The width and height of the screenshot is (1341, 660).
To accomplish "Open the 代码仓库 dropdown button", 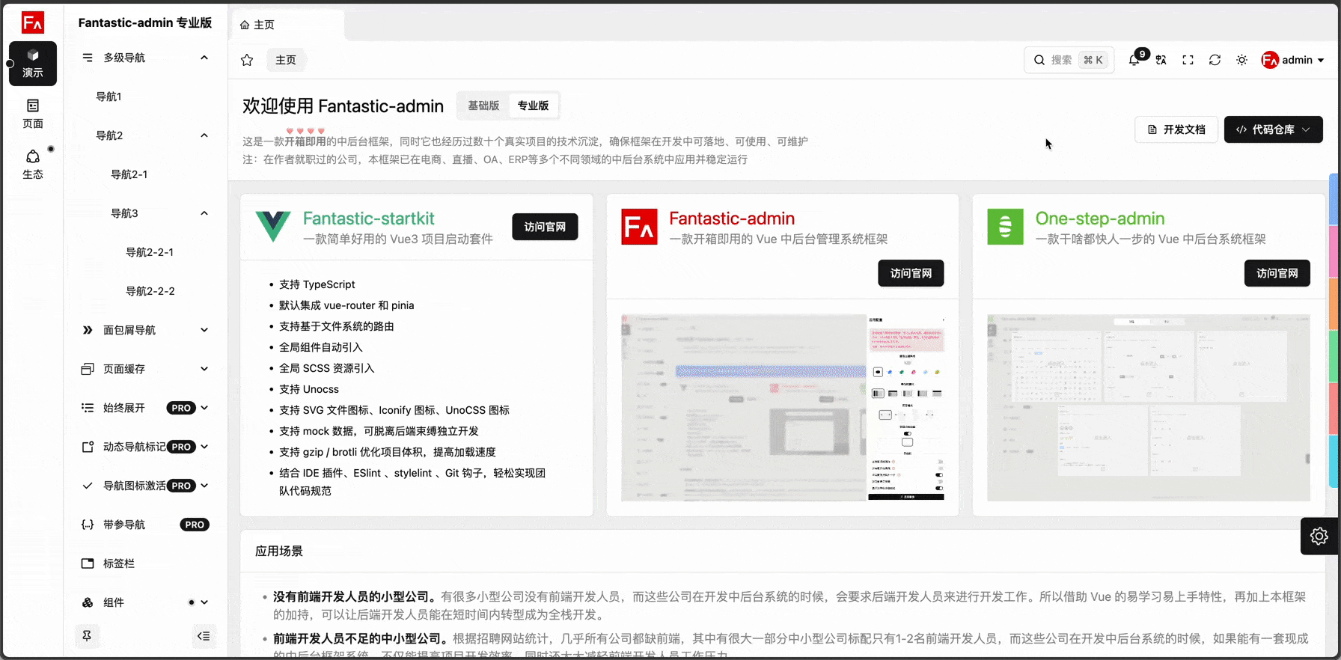I will point(1273,129).
